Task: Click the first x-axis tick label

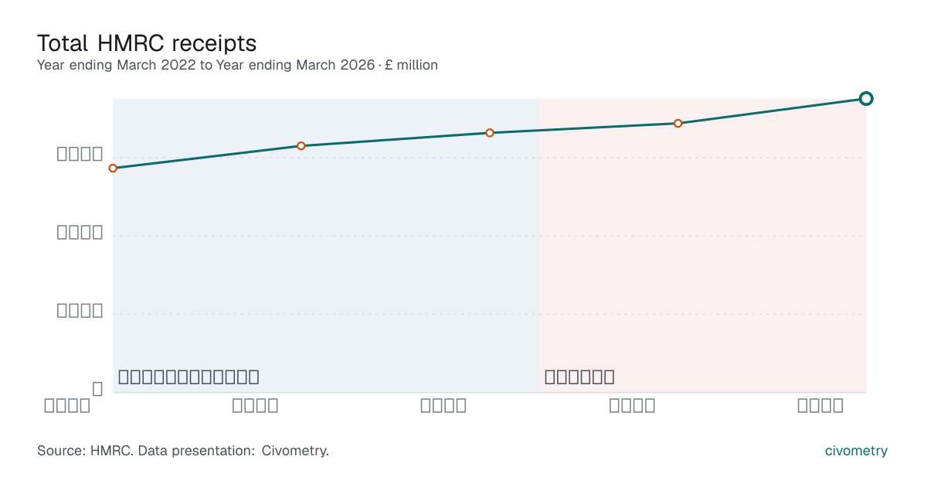Action: click(67, 406)
